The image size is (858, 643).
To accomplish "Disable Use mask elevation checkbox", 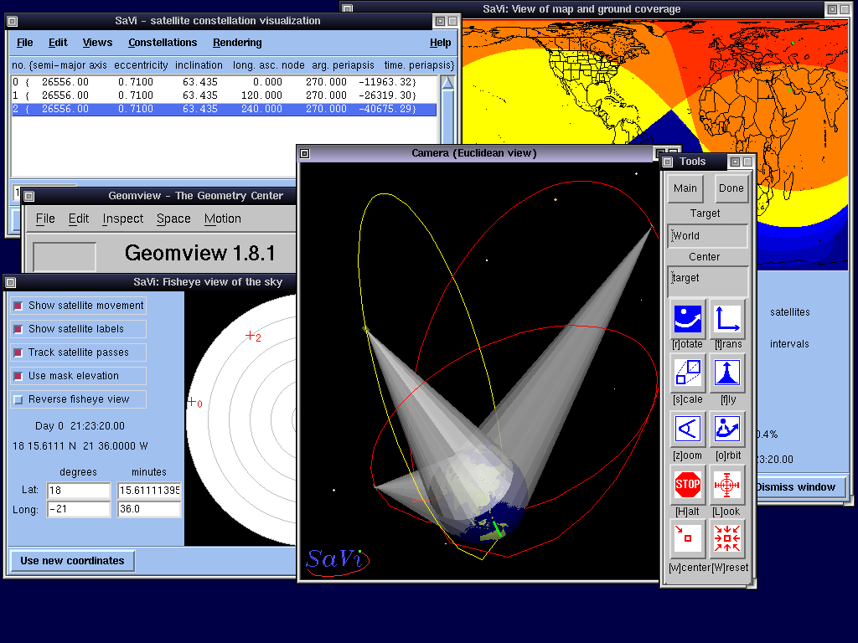I will point(18,377).
